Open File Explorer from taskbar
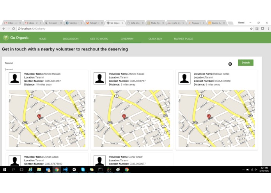The image size is (271, 193). pyautogui.click(x=39, y=170)
